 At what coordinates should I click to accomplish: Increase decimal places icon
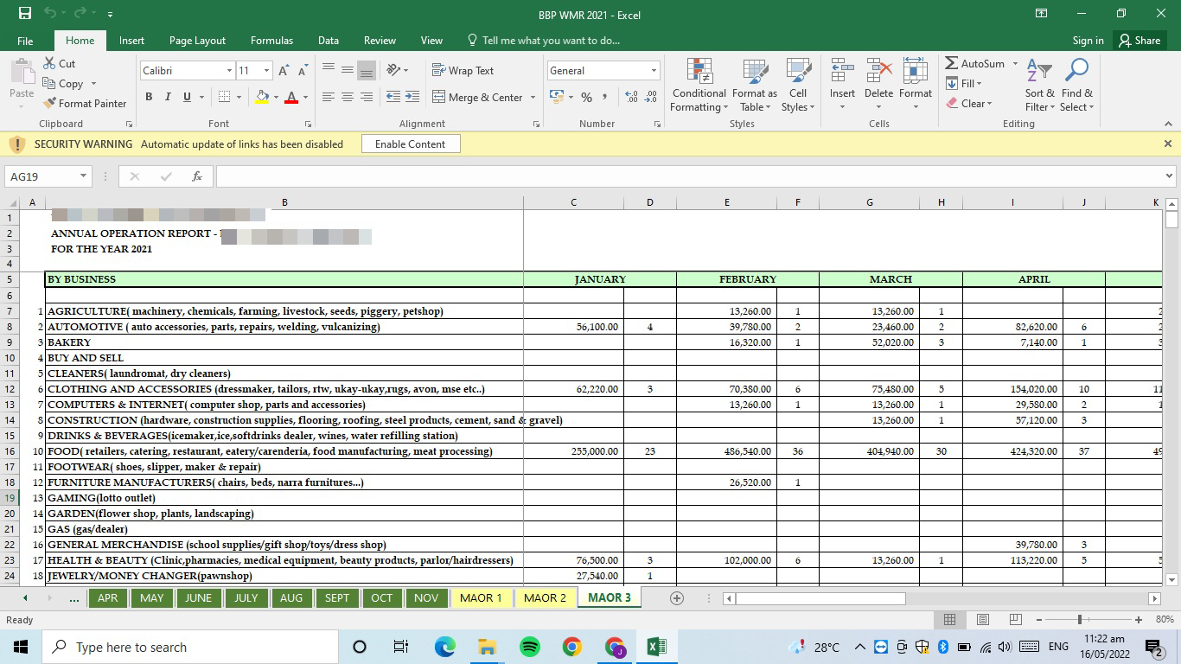tap(631, 97)
